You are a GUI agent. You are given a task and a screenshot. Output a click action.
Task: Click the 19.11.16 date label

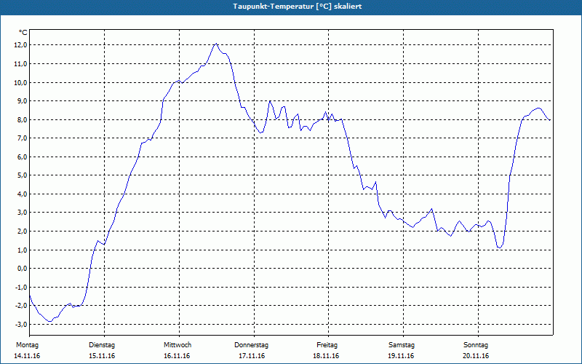401,356
